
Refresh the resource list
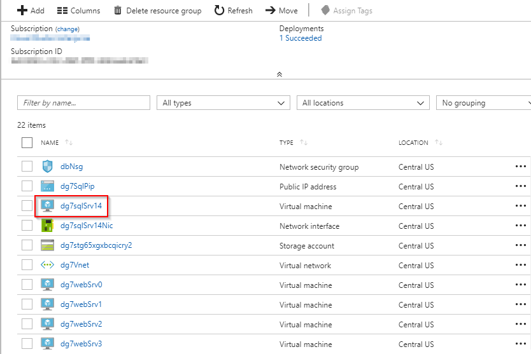[x=233, y=11]
